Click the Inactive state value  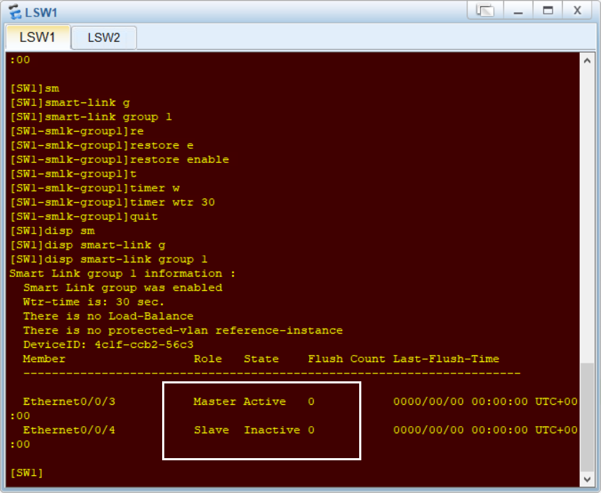272,430
